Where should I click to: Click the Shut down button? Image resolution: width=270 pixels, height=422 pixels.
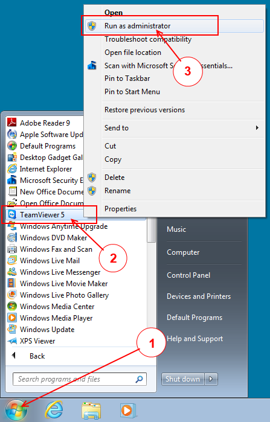[x=182, y=379]
